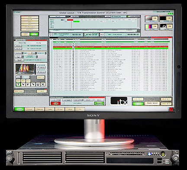Click the 00:00:19 countdown display
187x170 pixels.
(x=77, y=35)
